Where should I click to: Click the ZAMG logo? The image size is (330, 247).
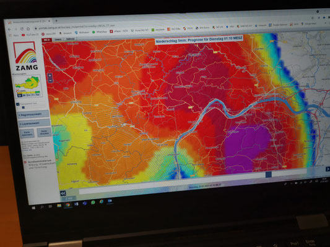coord(26,56)
